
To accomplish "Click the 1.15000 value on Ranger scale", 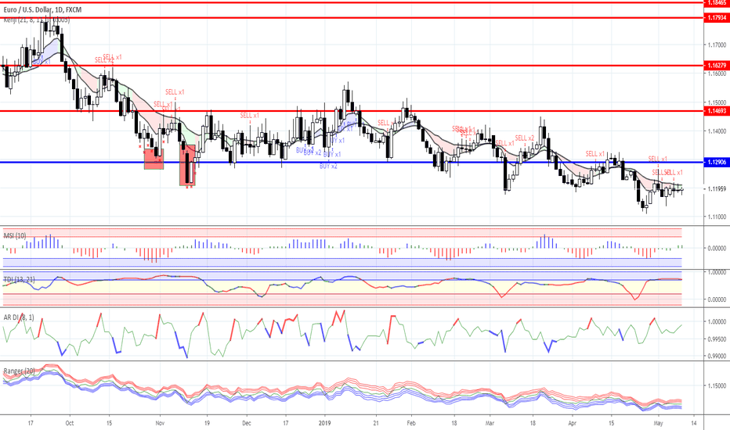I will (717, 385).
